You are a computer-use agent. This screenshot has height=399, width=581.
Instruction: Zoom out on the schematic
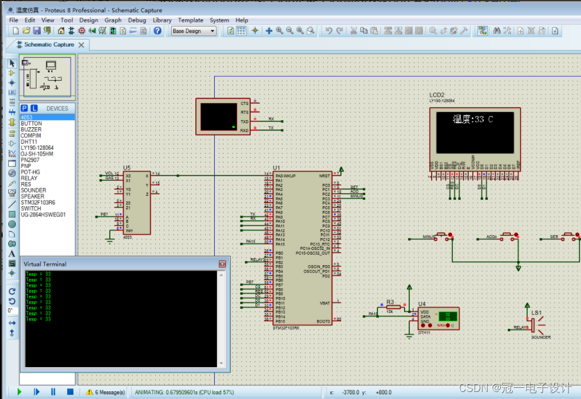(x=290, y=31)
